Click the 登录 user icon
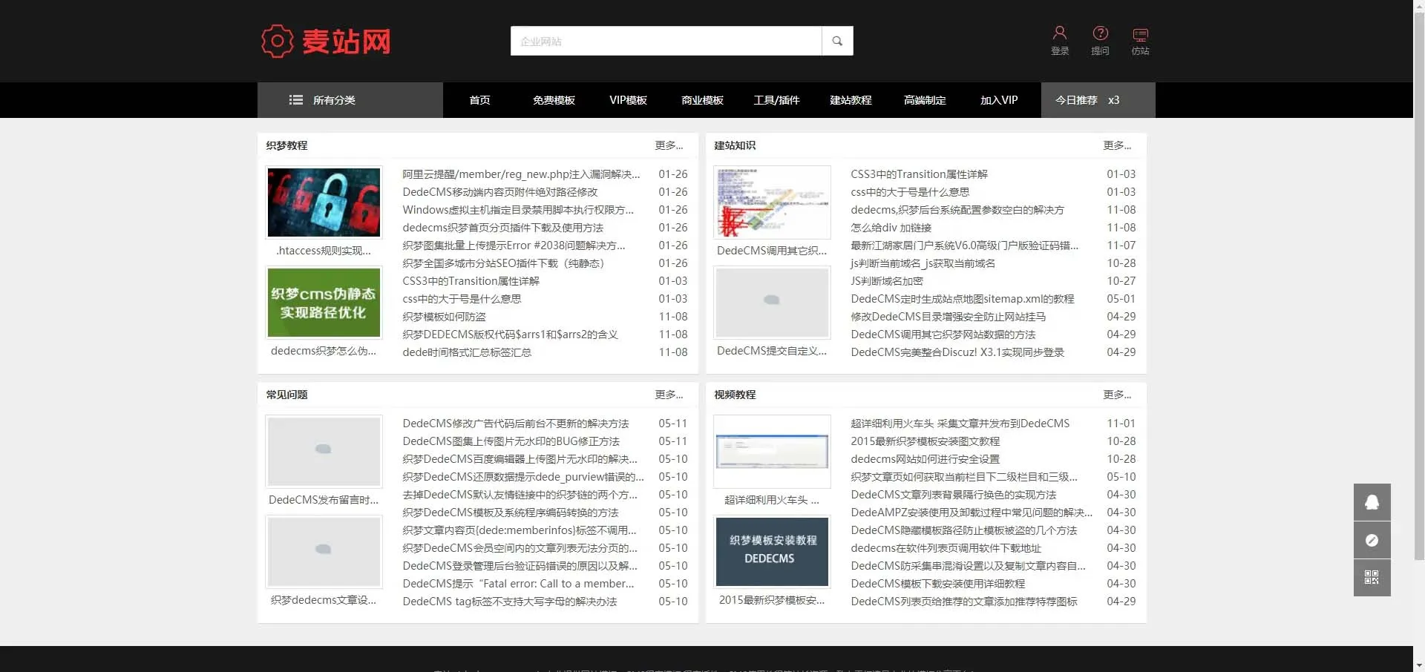1425x672 pixels. [x=1060, y=33]
